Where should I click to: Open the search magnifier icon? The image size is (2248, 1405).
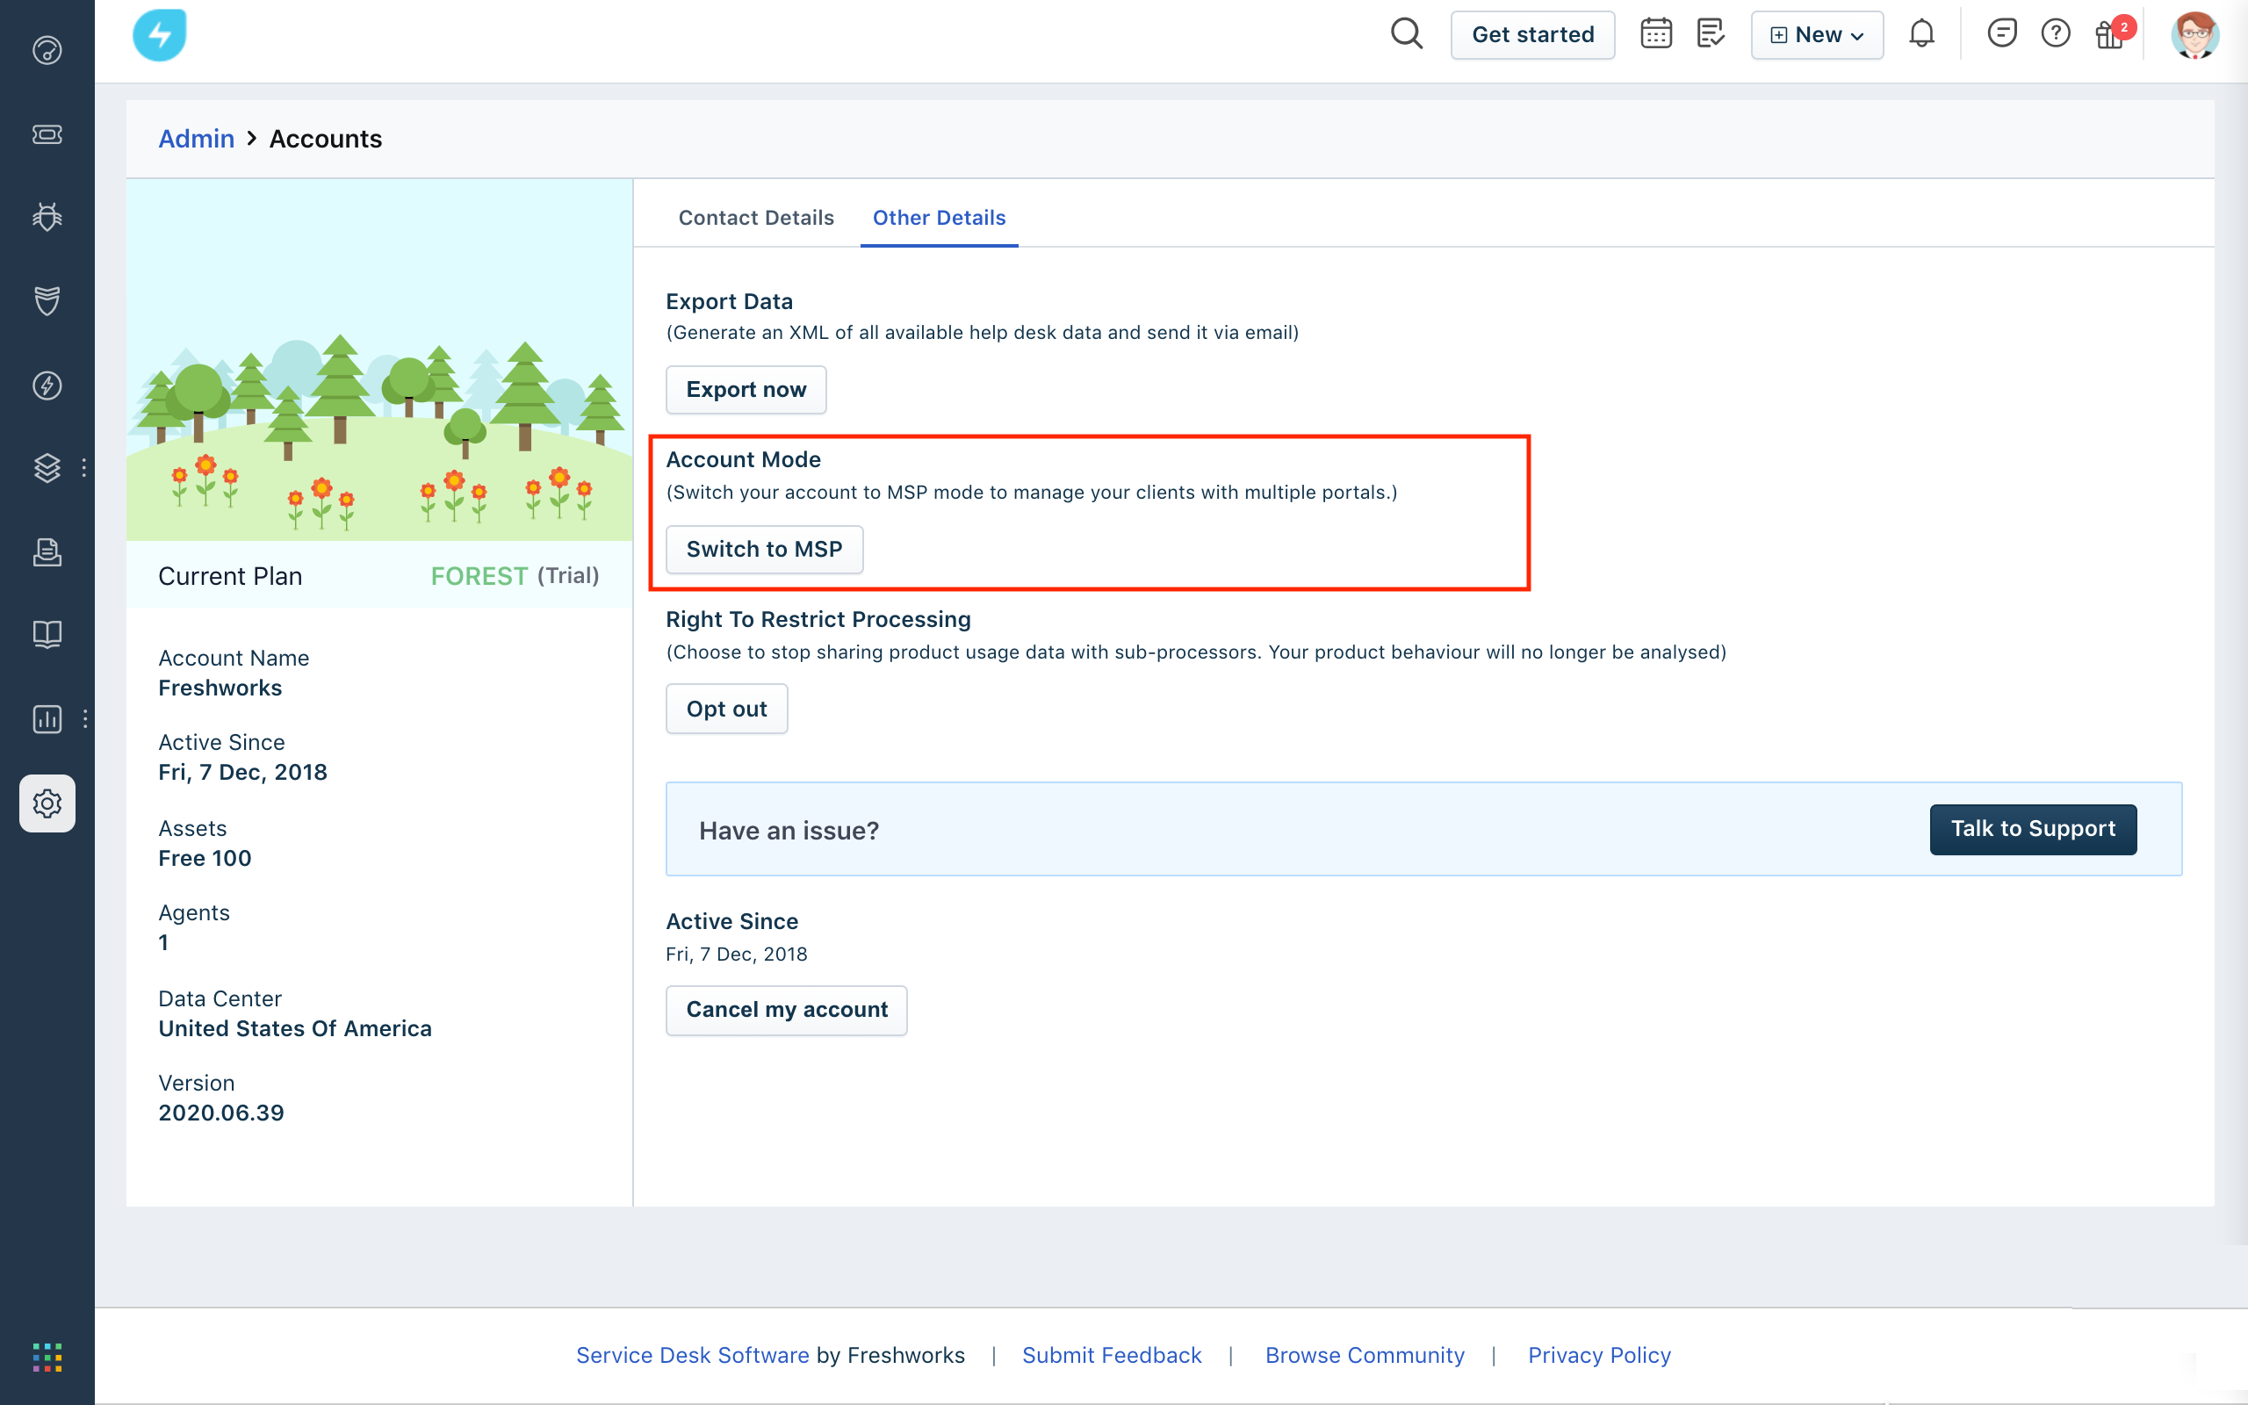1407,34
